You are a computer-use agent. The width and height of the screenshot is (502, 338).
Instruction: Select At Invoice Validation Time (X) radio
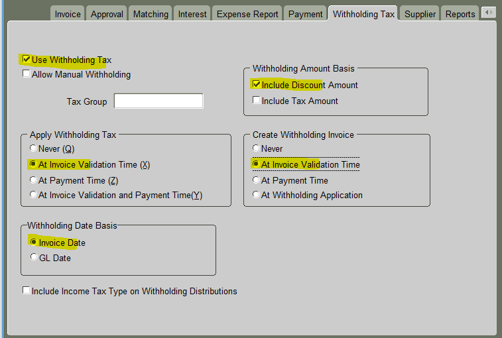(33, 164)
